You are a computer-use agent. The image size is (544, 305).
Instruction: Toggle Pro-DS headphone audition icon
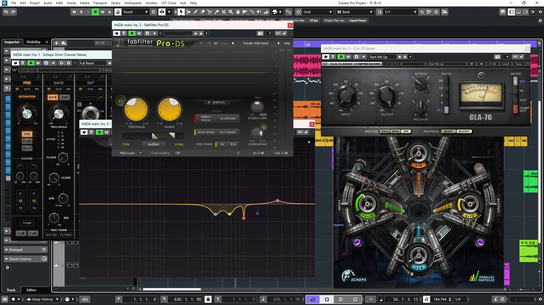coord(120,101)
